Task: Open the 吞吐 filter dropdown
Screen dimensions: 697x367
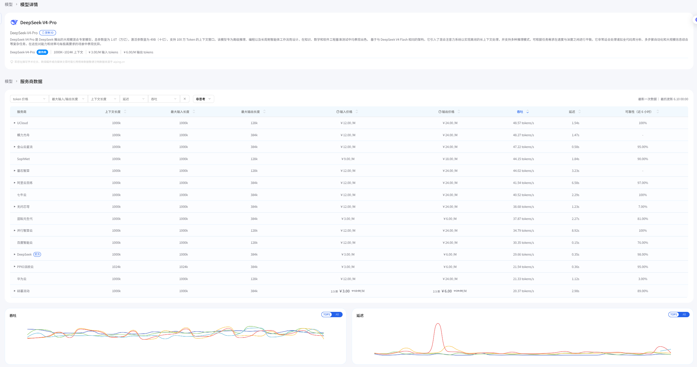Action: pos(164,99)
